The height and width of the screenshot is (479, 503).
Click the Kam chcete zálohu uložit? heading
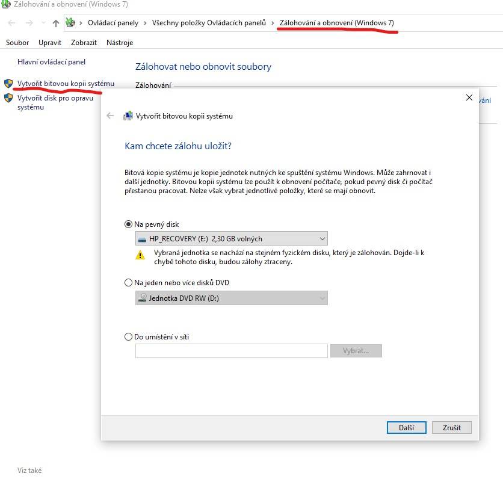click(x=178, y=146)
